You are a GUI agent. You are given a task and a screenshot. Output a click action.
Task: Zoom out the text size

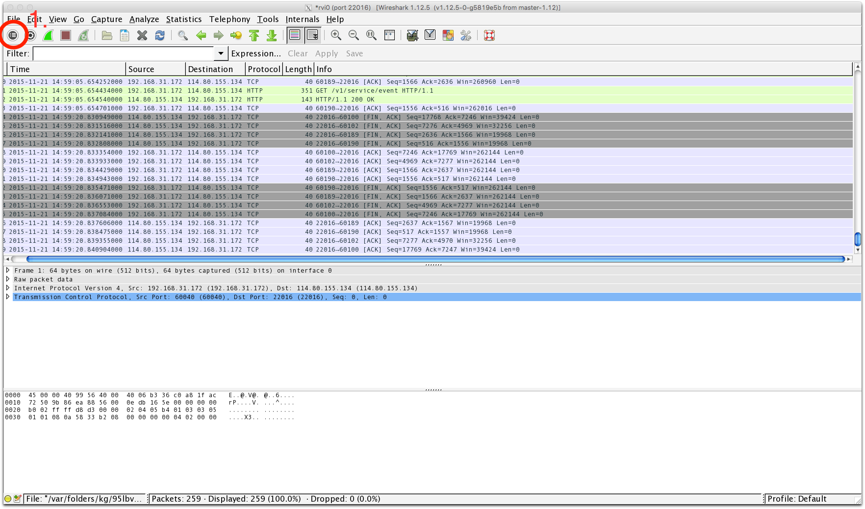pyautogui.click(x=354, y=35)
